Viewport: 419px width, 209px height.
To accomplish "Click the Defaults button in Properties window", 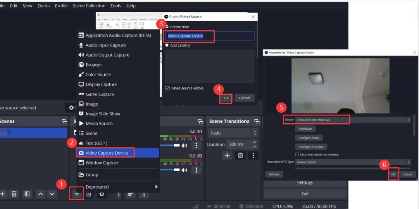I will (x=274, y=174).
